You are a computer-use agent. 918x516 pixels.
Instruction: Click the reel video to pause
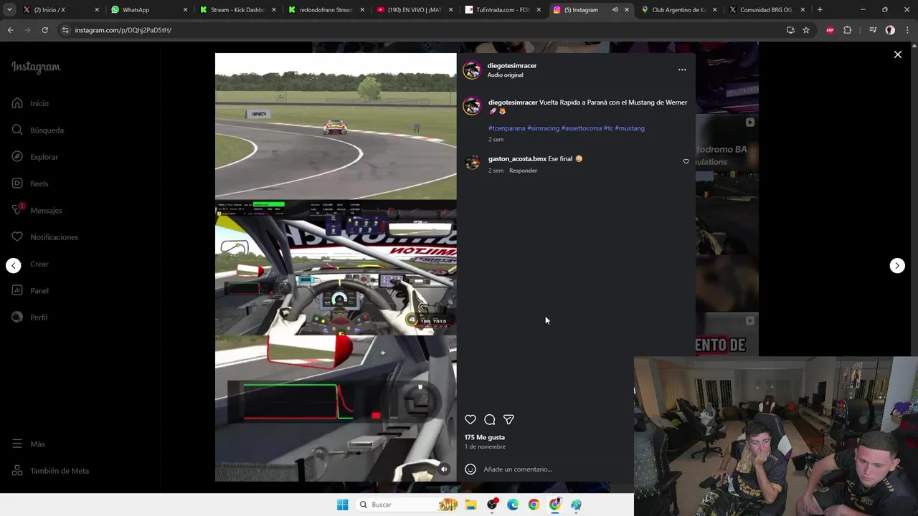(x=336, y=267)
